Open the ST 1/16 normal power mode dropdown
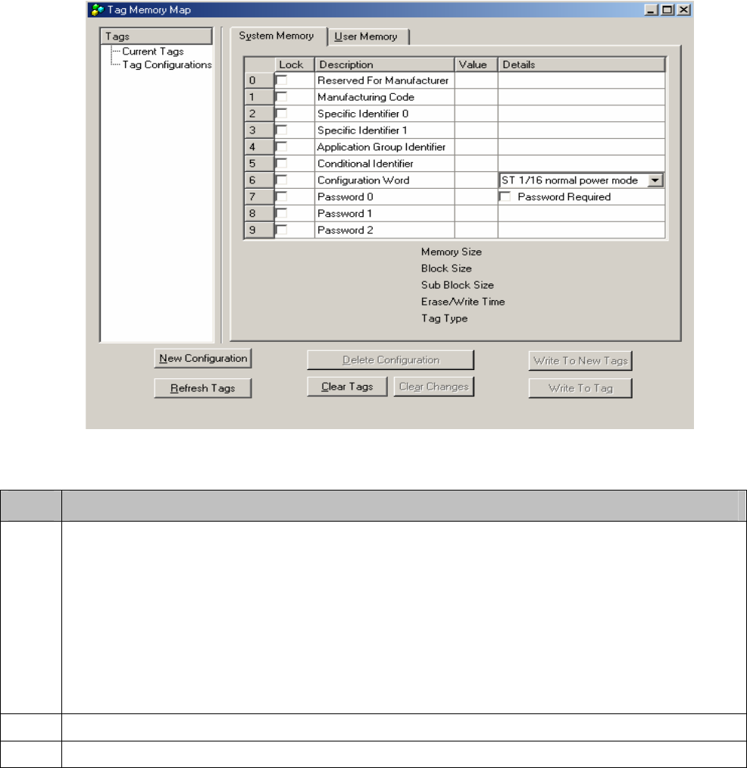 [x=655, y=180]
